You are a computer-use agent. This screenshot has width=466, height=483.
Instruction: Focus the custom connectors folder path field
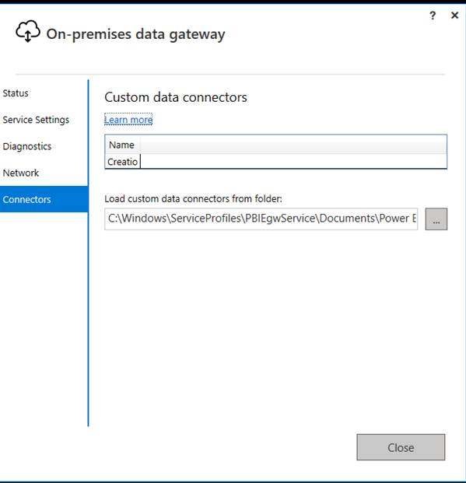[x=261, y=219]
